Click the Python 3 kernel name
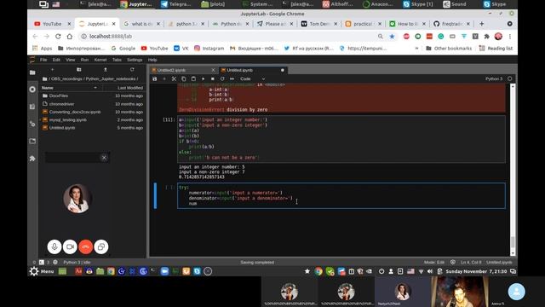The width and height of the screenshot is (545, 307). [x=494, y=78]
